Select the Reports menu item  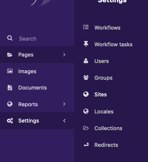[37, 104]
